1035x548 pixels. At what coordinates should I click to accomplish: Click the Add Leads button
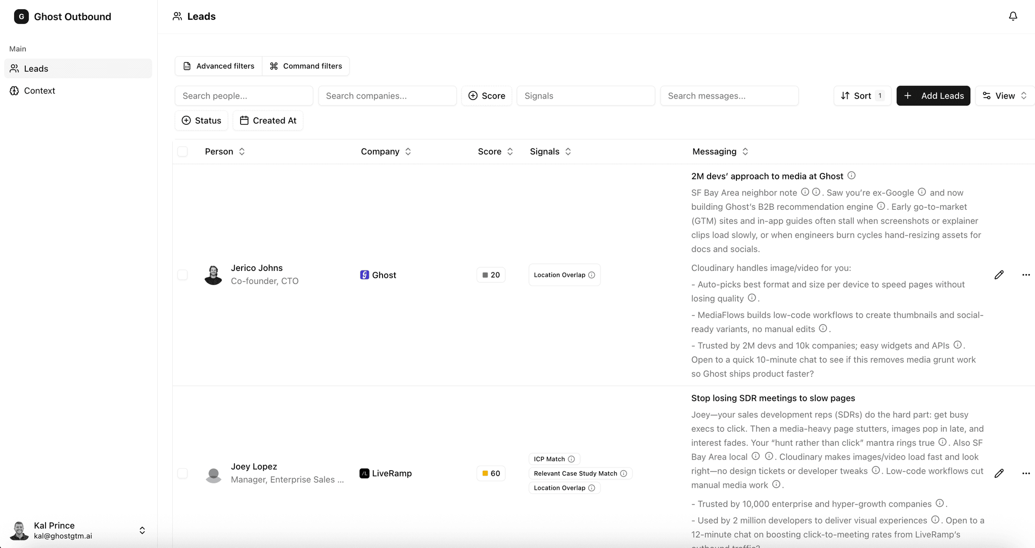click(x=933, y=96)
